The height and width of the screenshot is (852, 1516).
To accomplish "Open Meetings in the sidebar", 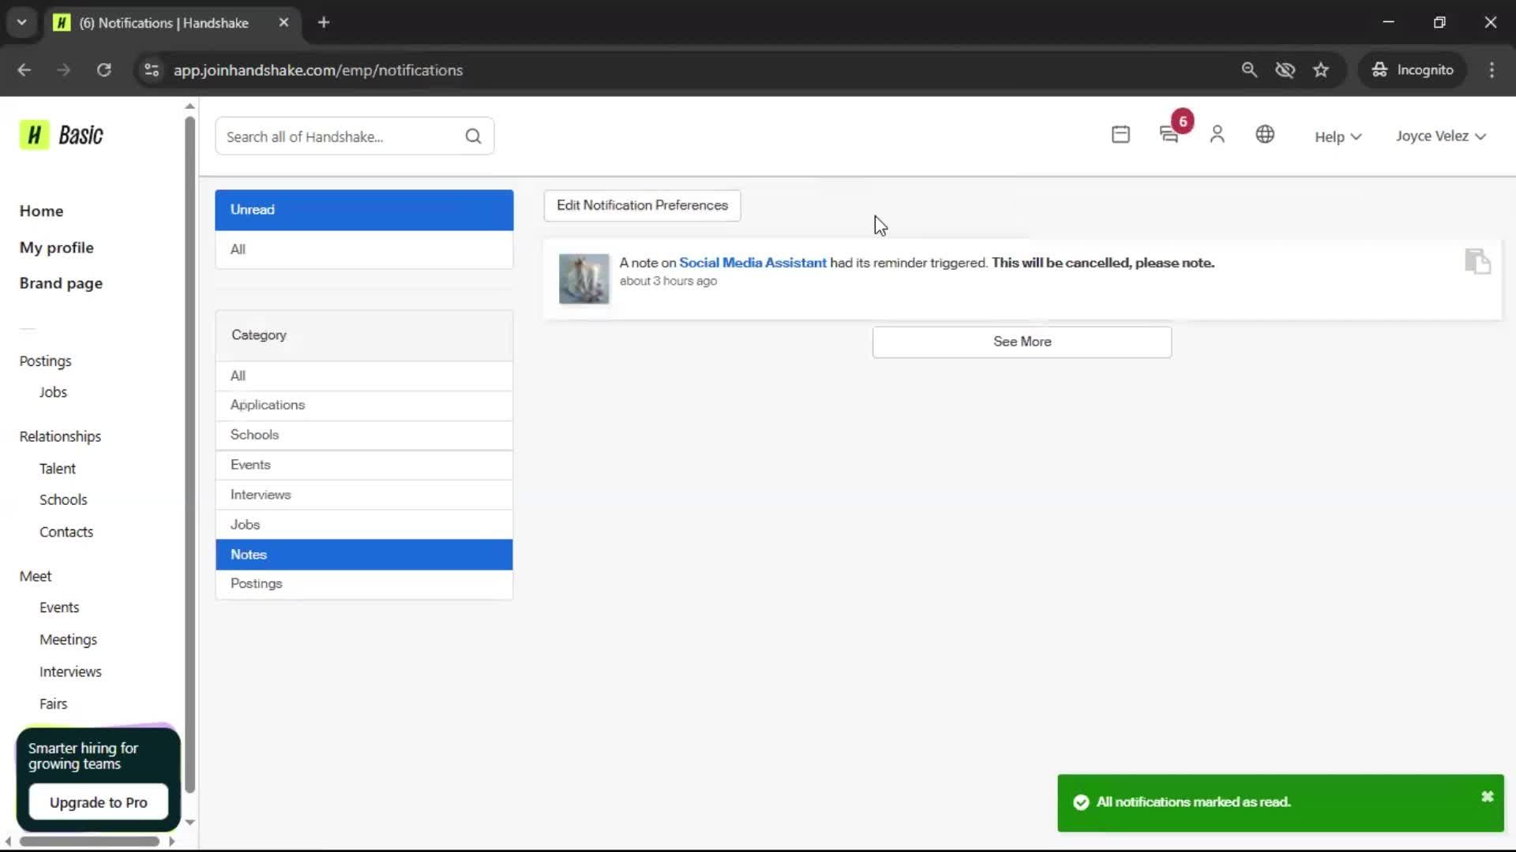I will click(x=69, y=640).
